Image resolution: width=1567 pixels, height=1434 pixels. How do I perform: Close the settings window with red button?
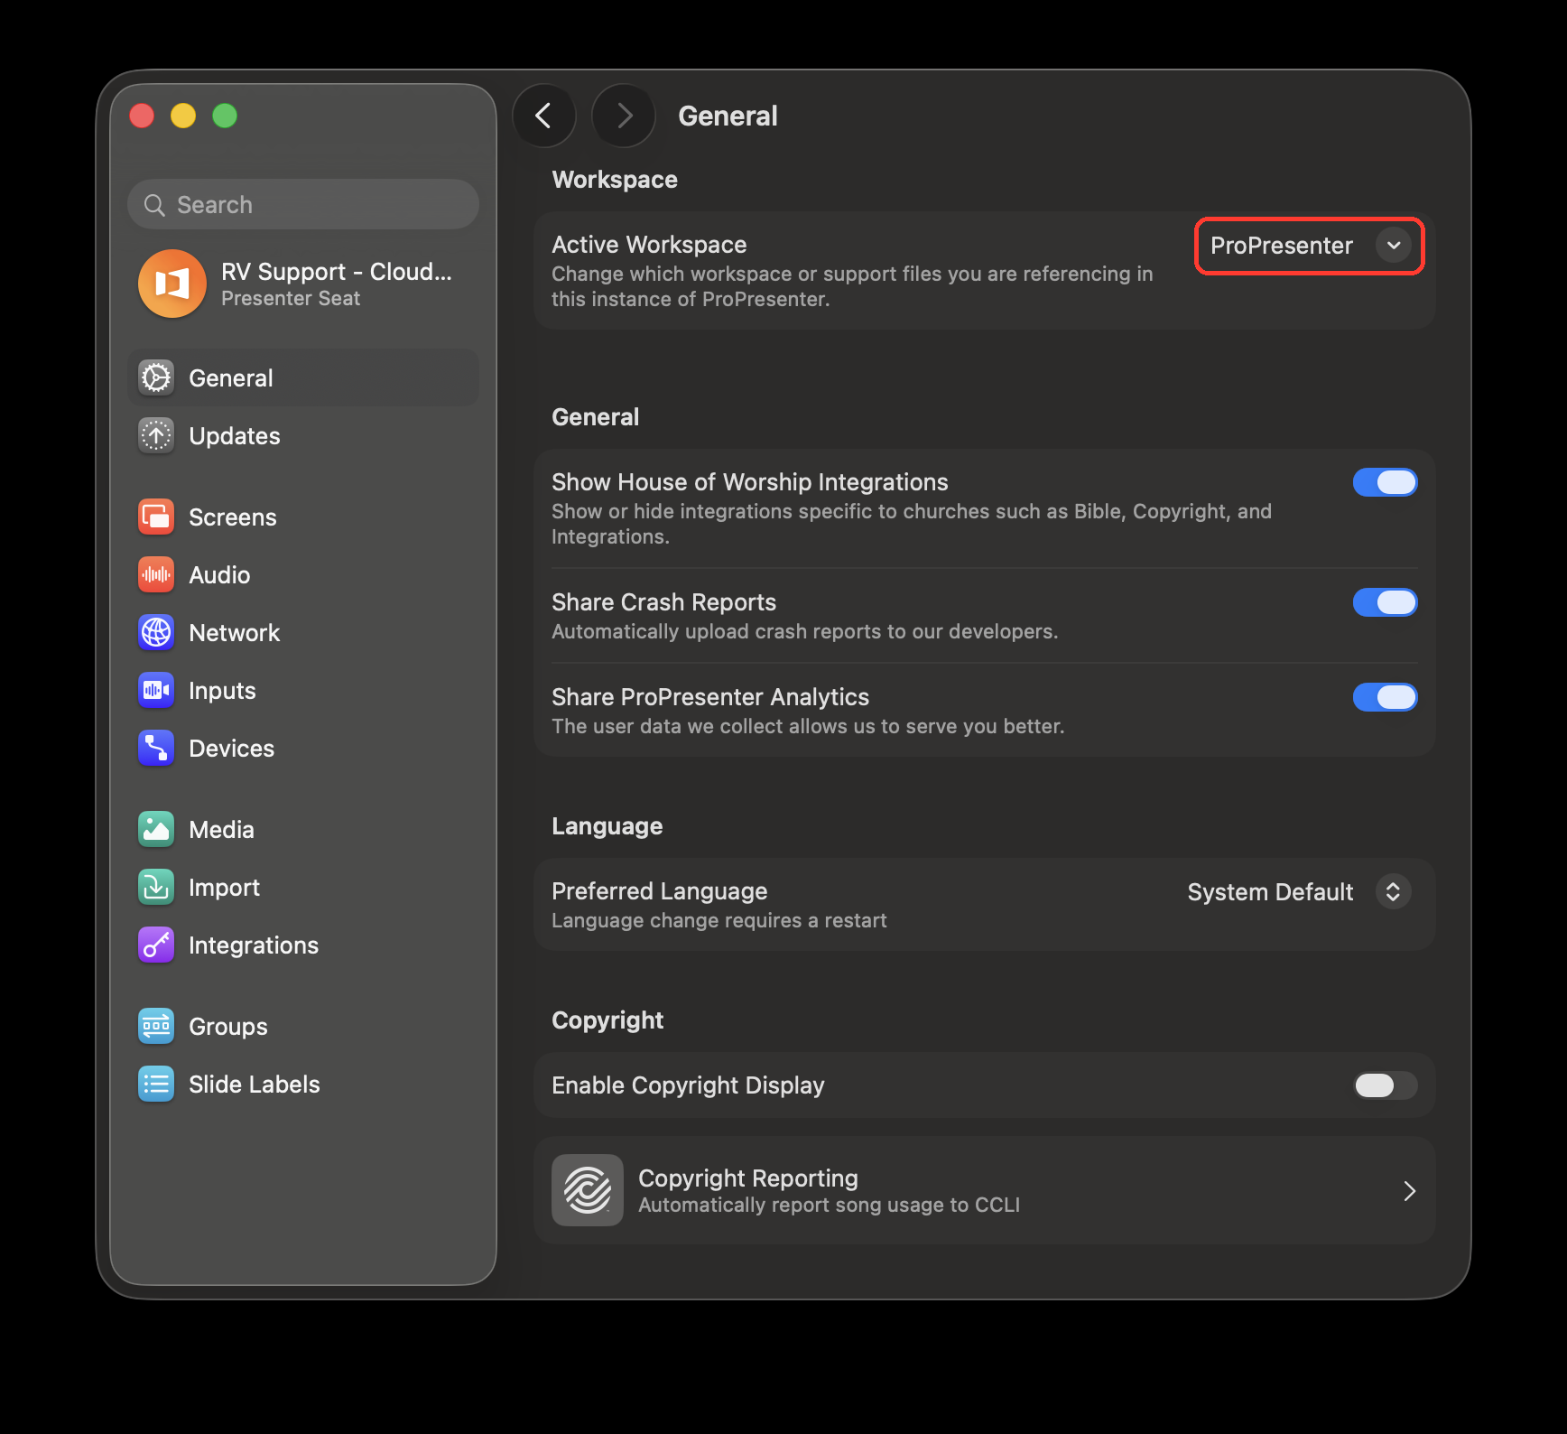pyautogui.click(x=142, y=116)
